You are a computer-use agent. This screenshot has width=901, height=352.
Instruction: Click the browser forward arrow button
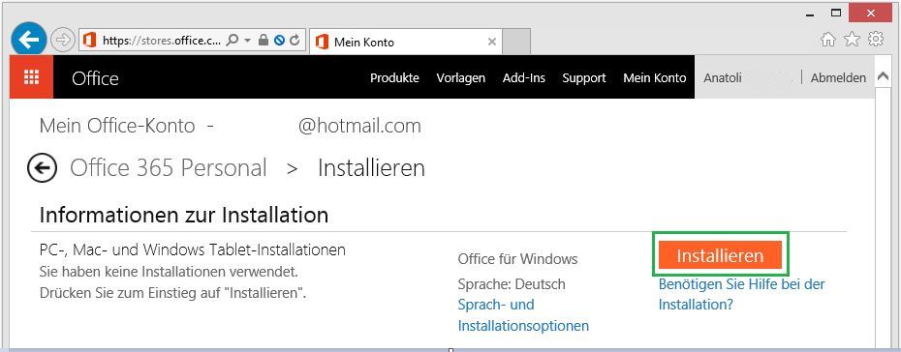[x=62, y=40]
